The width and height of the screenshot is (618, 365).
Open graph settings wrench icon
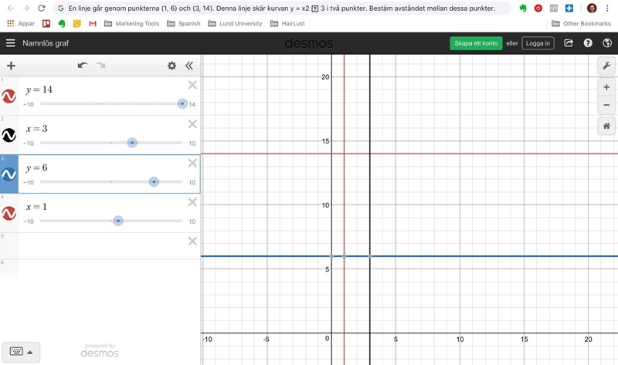point(606,66)
